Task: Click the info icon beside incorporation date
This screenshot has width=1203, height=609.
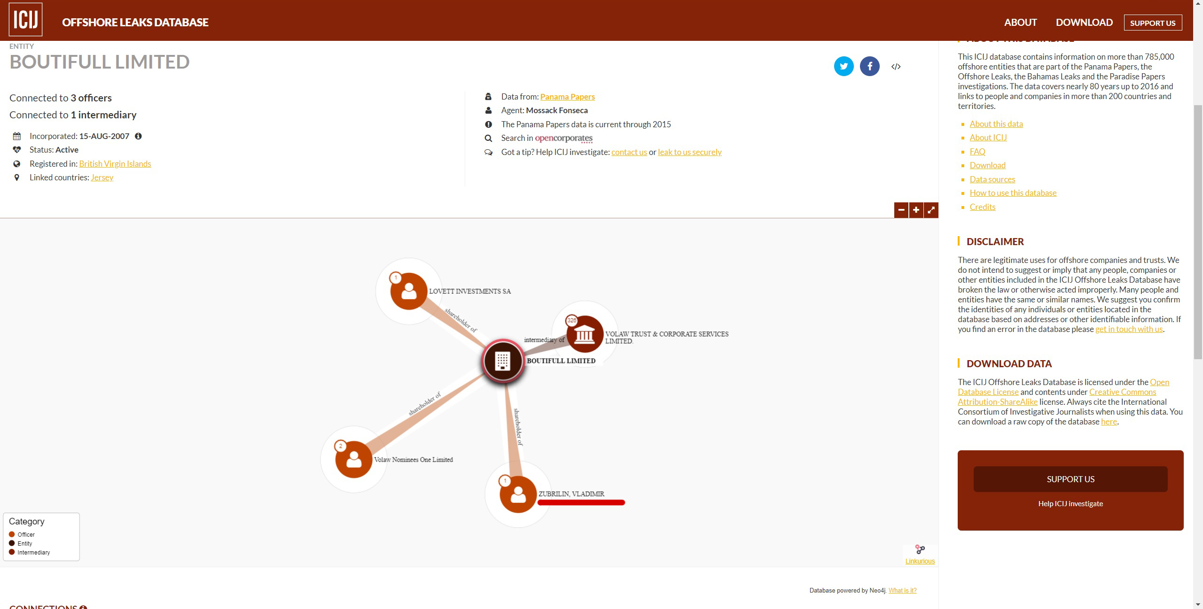Action: coord(138,136)
